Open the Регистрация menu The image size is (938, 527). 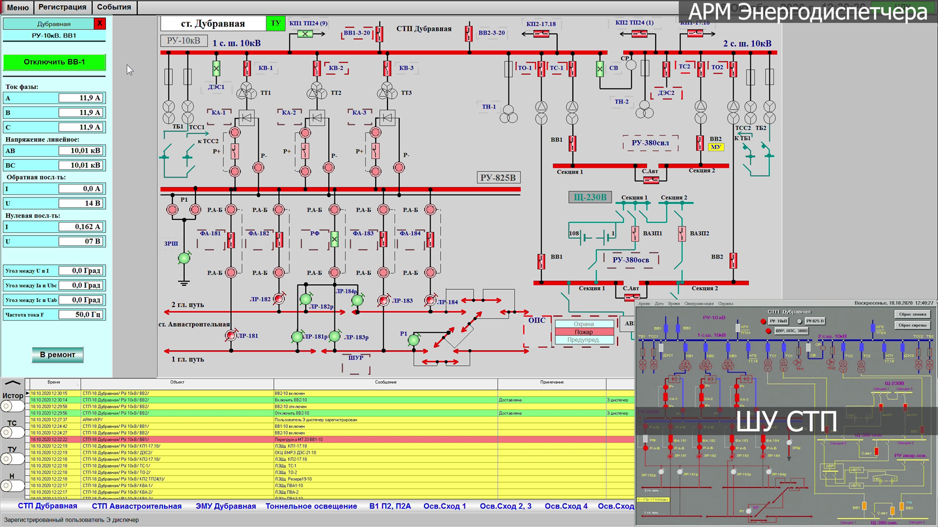click(x=62, y=7)
